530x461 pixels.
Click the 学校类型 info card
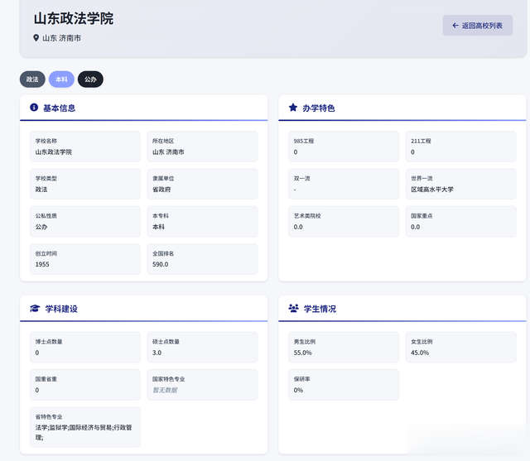point(85,184)
